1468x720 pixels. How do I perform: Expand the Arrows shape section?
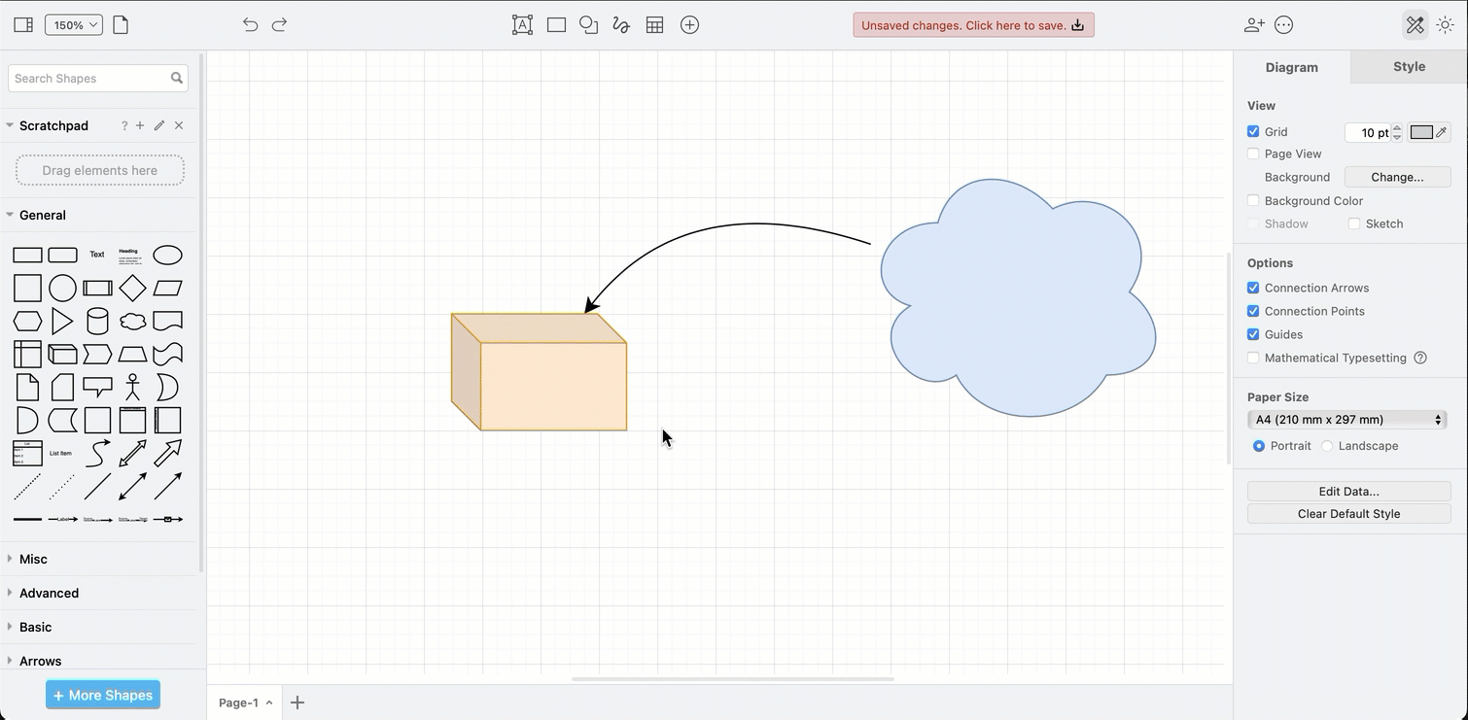(41, 661)
